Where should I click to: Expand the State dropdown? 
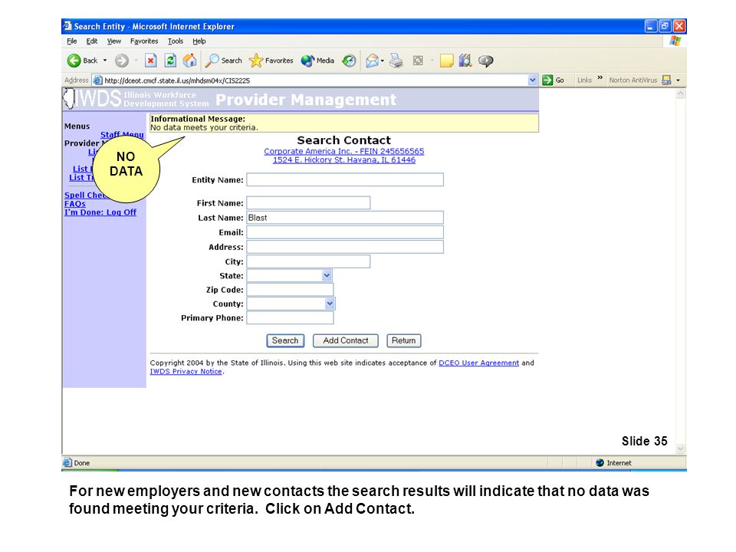(x=327, y=275)
